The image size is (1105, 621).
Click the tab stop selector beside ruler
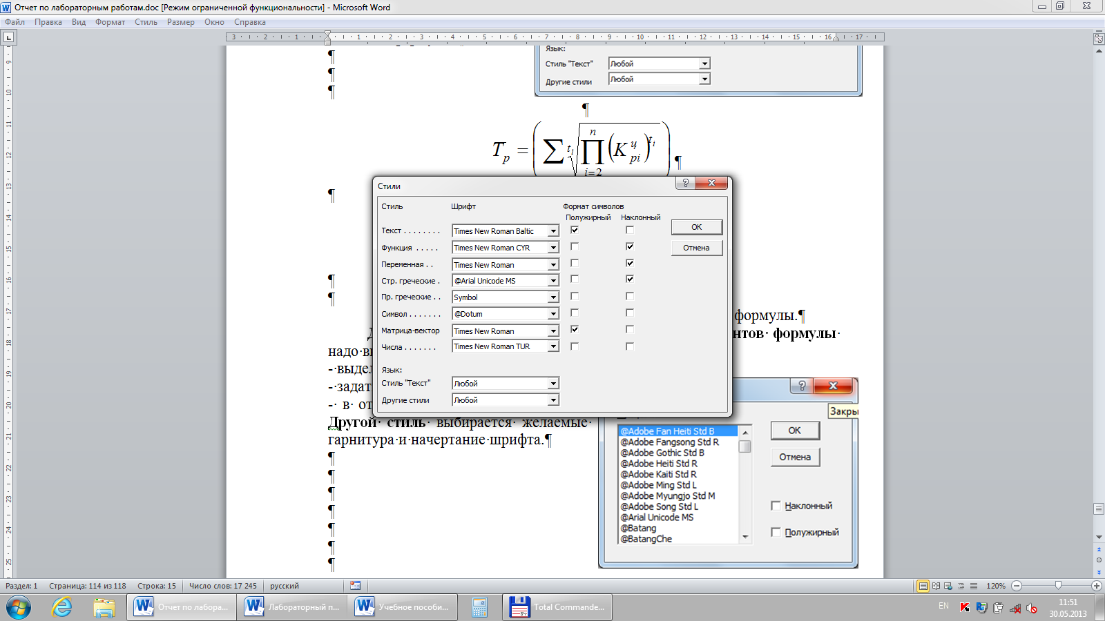tap(8, 37)
